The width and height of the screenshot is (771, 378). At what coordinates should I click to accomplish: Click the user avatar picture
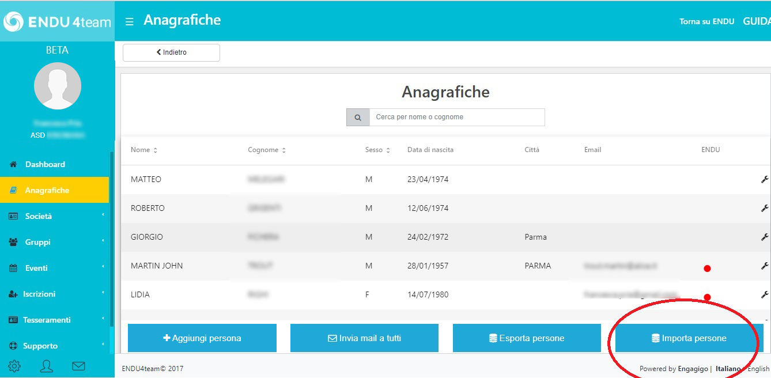point(58,86)
